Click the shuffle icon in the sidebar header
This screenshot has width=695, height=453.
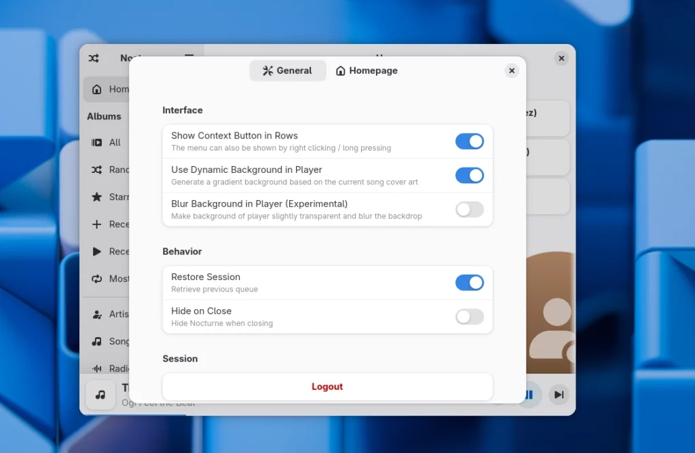click(x=94, y=58)
